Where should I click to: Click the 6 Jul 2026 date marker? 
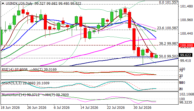pyautogui.click(x=62, y=107)
